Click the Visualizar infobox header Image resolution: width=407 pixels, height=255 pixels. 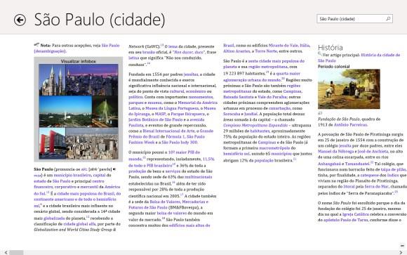click(78, 61)
